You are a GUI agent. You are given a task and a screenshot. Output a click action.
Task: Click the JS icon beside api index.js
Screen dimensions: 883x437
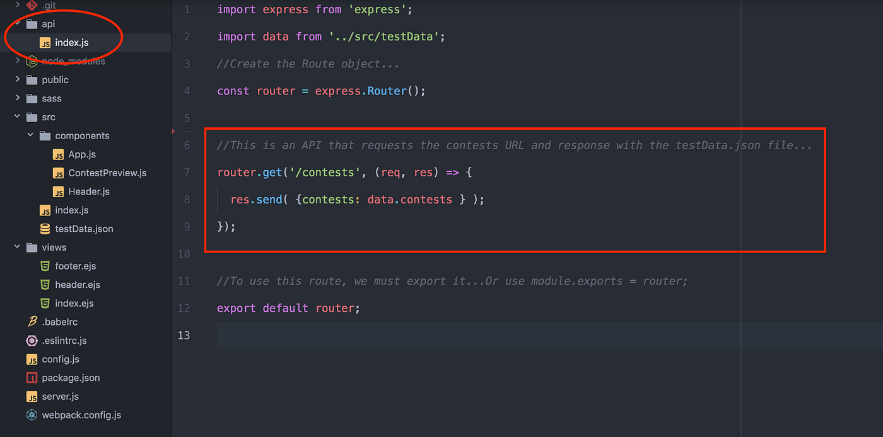tap(45, 43)
